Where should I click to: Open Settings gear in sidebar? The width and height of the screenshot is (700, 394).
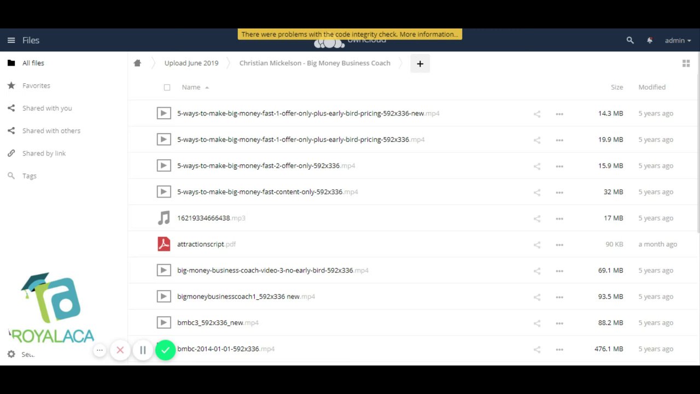[x=11, y=354]
